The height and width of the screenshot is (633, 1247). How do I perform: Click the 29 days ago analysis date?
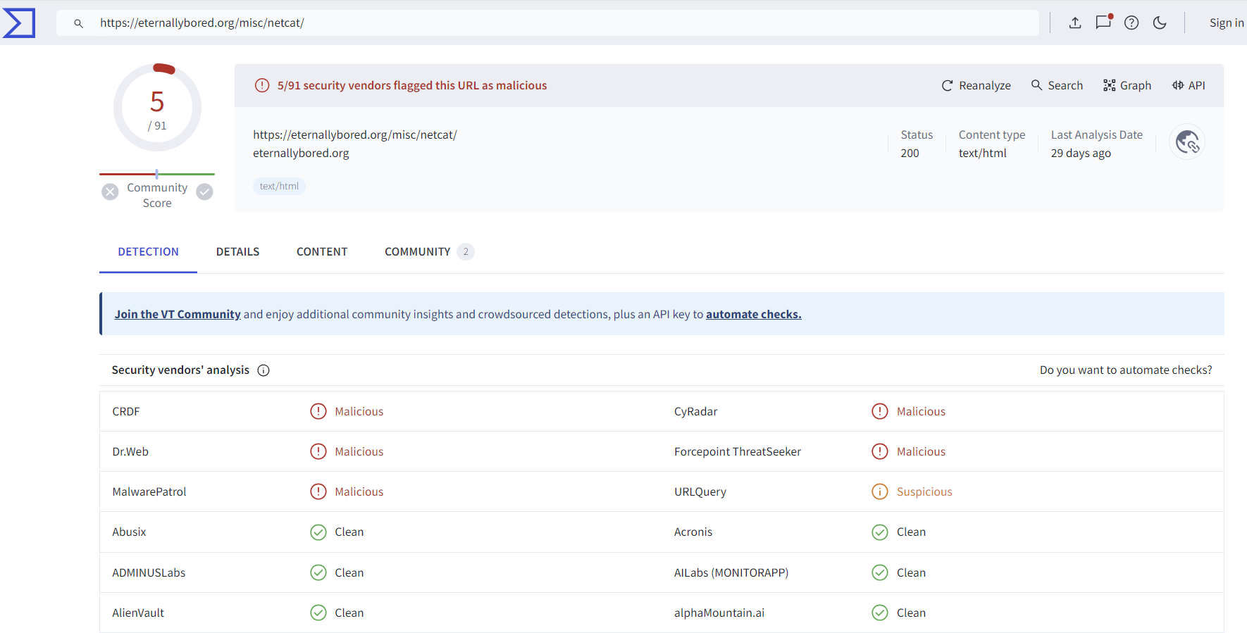tap(1081, 153)
